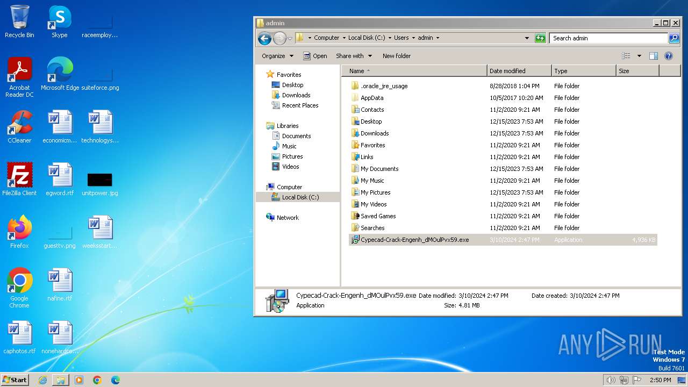Select the .oracle_jre_usage folder
Image resolution: width=688 pixels, height=387 pixels.
pyautogui.click(x=503, y=86)
